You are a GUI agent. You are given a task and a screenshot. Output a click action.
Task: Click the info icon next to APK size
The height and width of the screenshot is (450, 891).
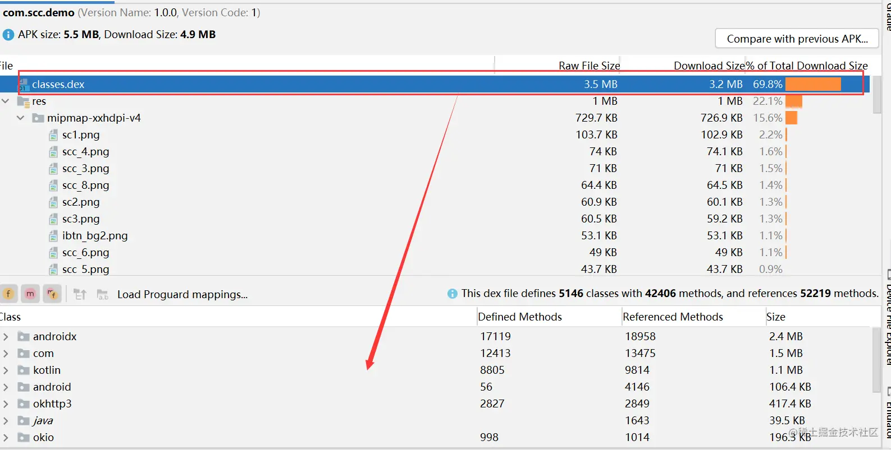(x=8, y=35)
